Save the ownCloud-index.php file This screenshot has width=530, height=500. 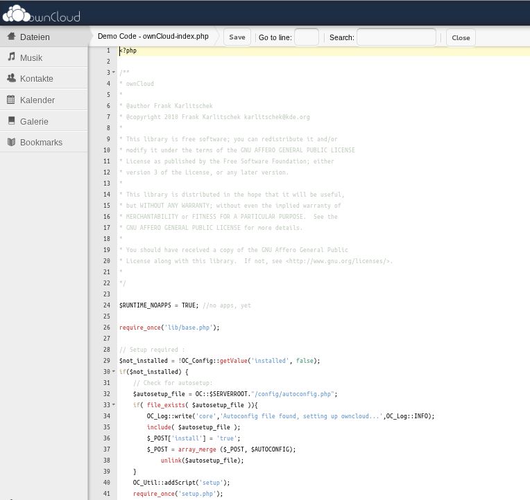coord(237,37)
